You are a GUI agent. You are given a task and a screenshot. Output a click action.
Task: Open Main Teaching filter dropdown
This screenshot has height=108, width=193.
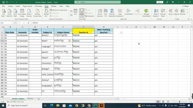coord(112,32)
